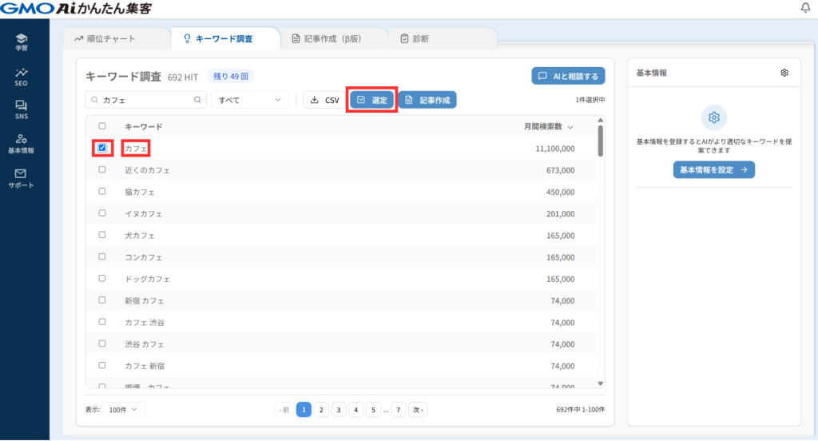
Task: Uncheck the カフェ keyword checkbox
Action: pyautogui.click(x=102, y=148)
